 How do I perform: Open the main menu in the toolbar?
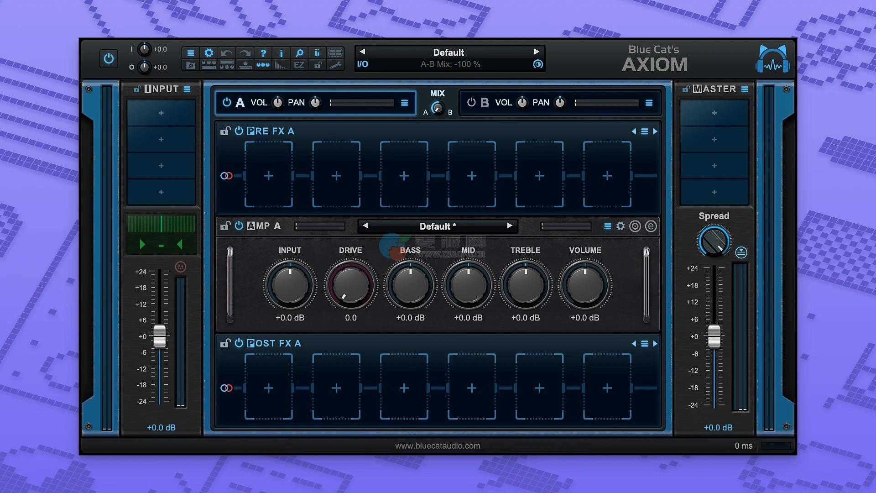tap(191, 53)
